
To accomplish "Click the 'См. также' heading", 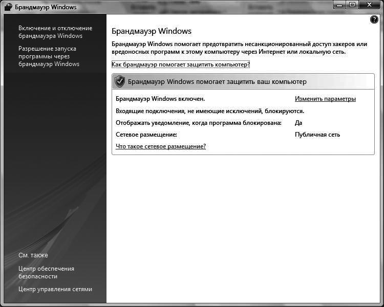I will [33, 255].
